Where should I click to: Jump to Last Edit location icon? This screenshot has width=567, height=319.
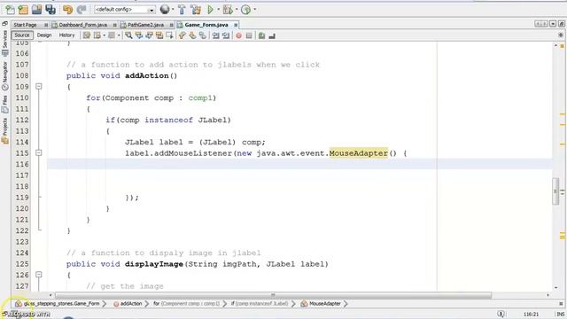(x=87, y=35)
